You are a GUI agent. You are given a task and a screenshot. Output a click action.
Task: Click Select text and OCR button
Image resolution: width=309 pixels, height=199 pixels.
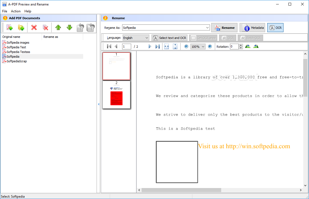click(x=170, y=38)
